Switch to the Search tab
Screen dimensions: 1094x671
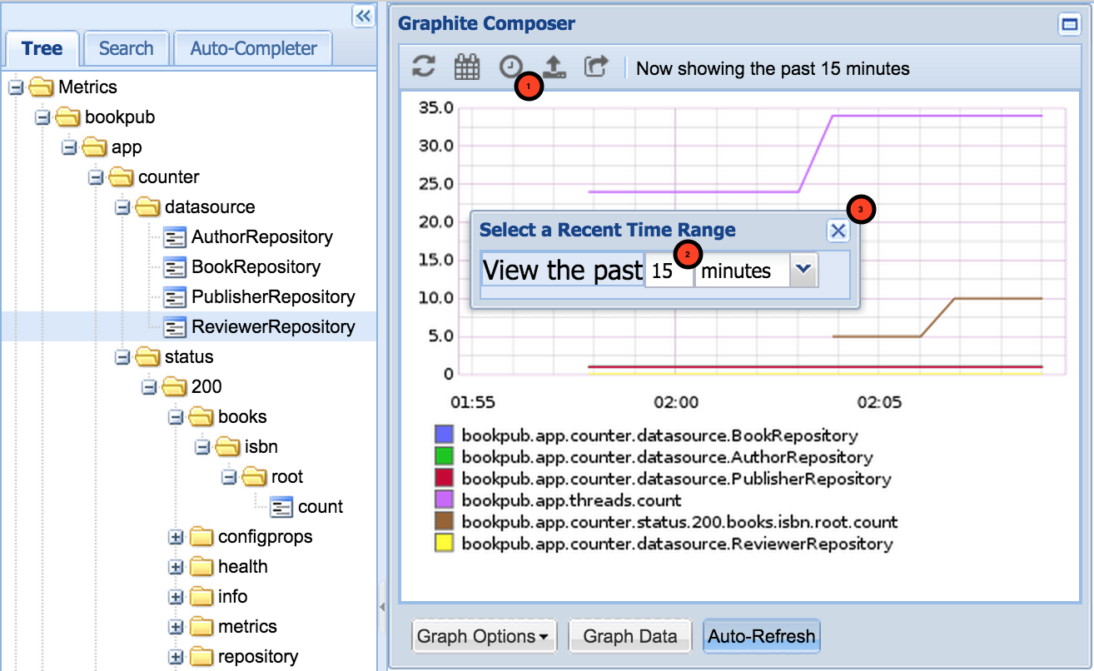pos(126,48)
